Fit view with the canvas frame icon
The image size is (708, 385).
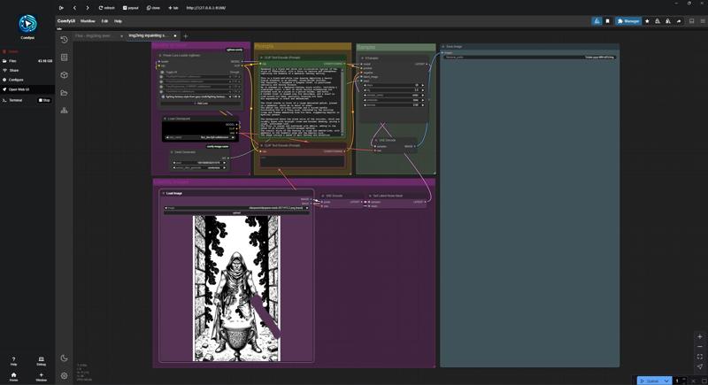(700, 357)
